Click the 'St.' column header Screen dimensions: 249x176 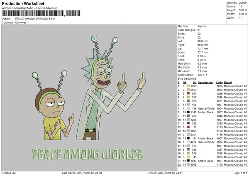point(195,83)
